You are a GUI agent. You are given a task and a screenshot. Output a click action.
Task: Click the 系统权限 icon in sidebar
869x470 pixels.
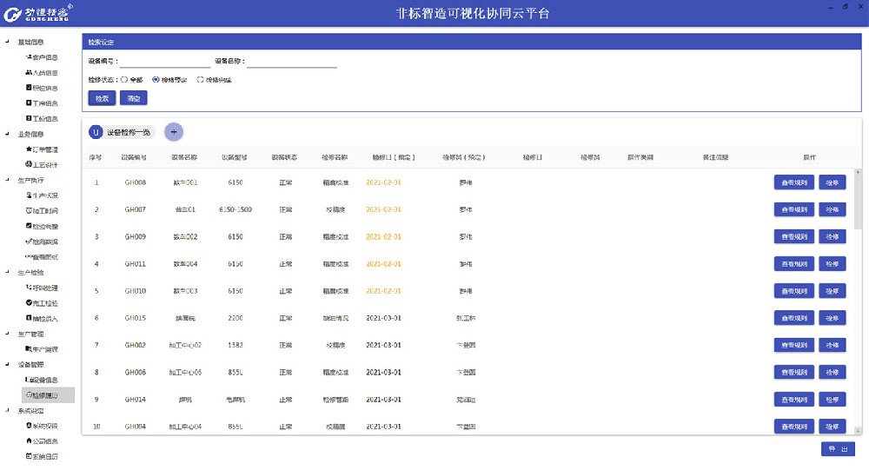coord(29,426)
